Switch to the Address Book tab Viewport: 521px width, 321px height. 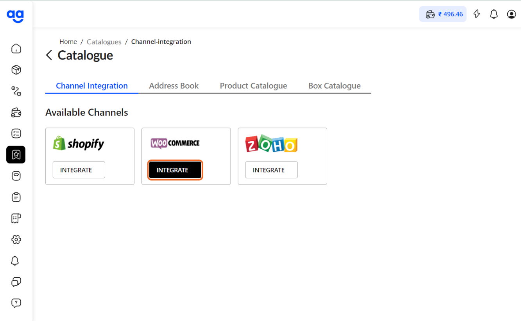[174, 86]
